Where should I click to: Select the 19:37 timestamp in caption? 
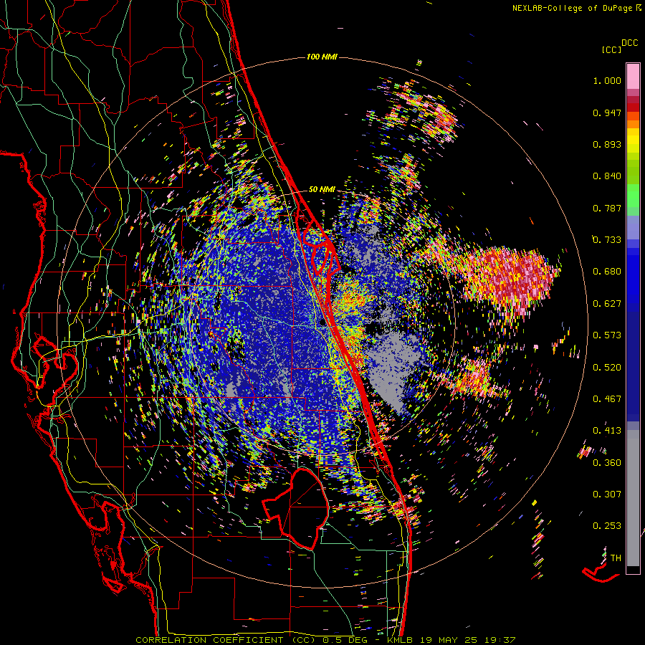pyautogui.click(x=501, y=640)
